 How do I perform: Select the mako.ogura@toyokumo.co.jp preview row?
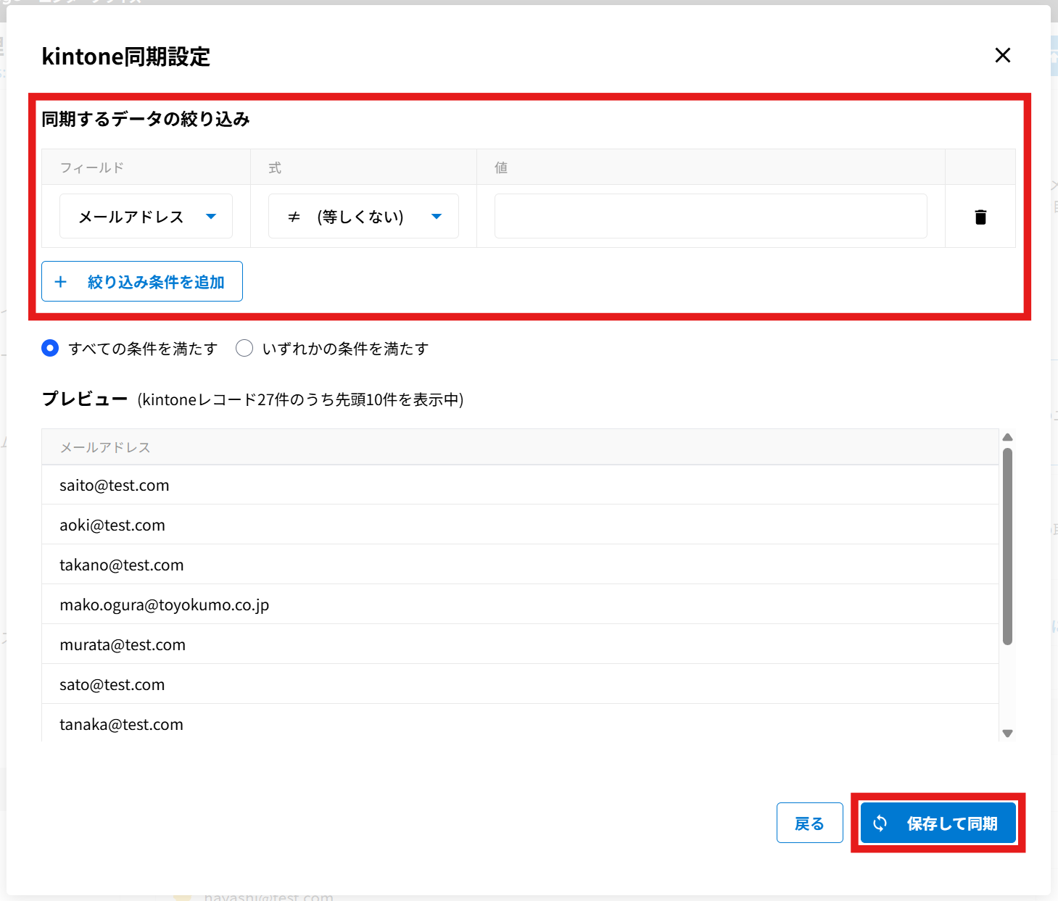click(165, 605)
